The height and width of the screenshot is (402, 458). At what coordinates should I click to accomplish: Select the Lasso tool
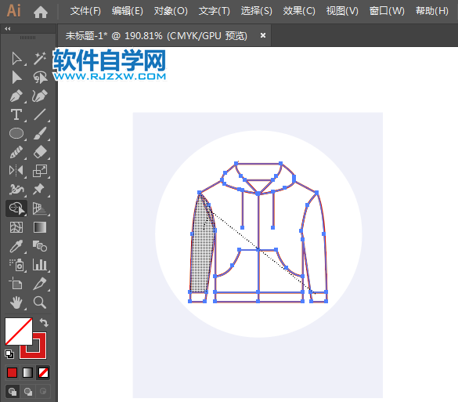pos(40,78)
